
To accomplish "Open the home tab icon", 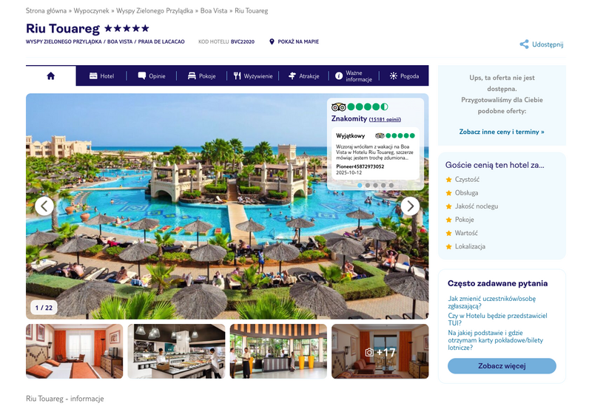I will [x=50, y=76].
